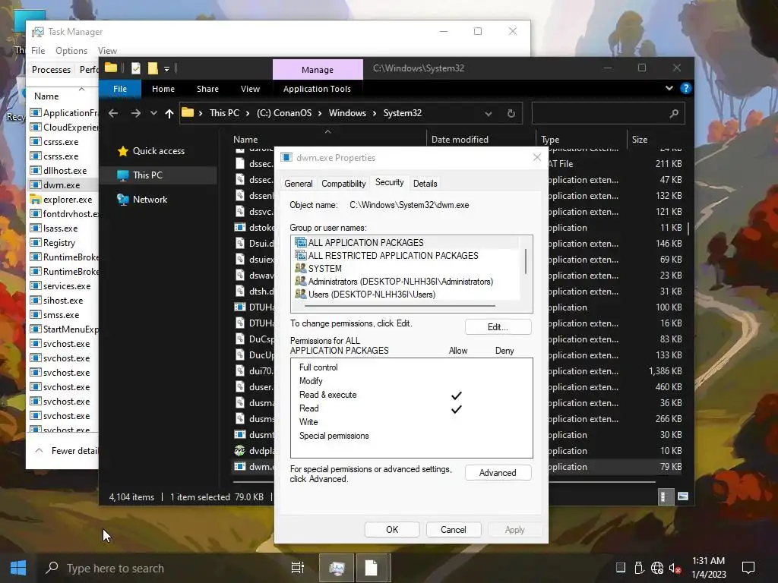Collapse Task Manager with Fewer details
Viewport: 778px width, 583px height.
coord(68,451)
